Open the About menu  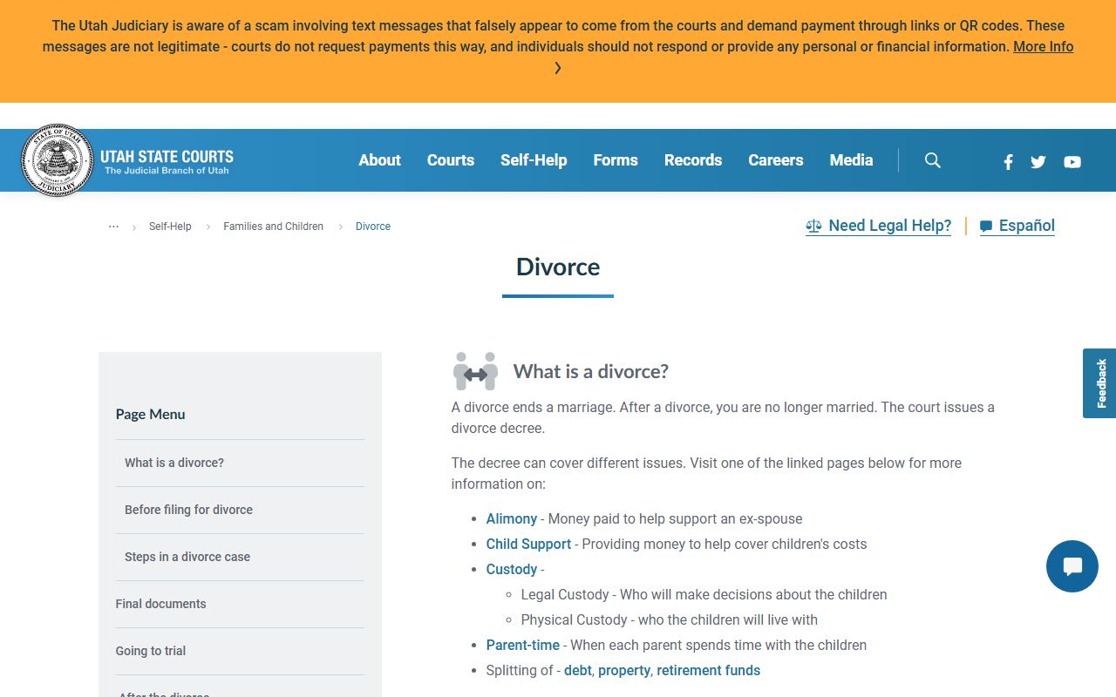click(380, 160)
